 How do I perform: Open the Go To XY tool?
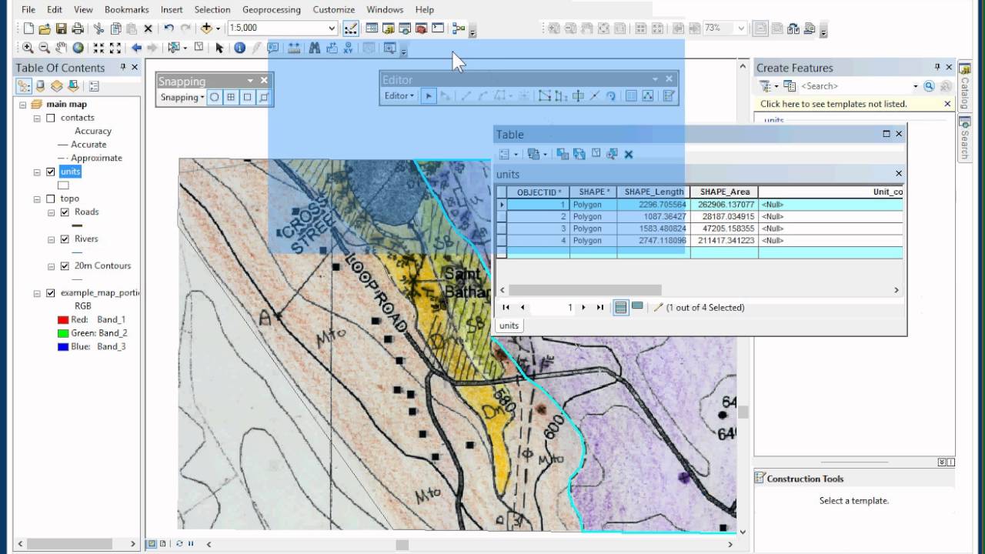349,48
